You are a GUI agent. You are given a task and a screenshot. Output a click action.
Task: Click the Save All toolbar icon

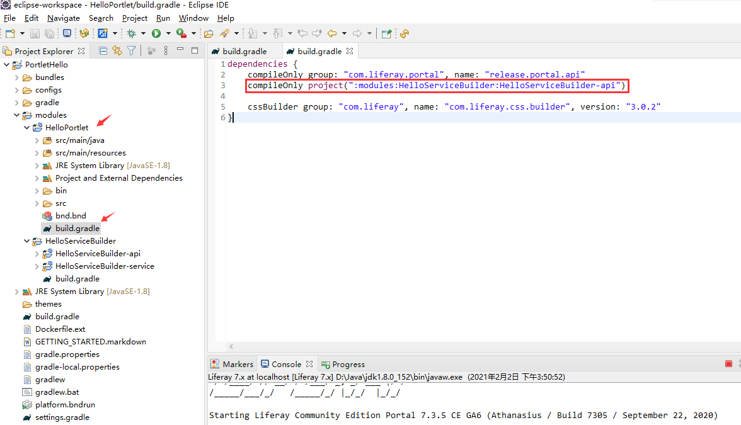(49, 33)
